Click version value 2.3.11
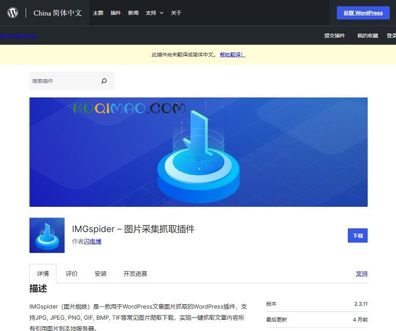The image size is (396, 331). coord(361,304)
